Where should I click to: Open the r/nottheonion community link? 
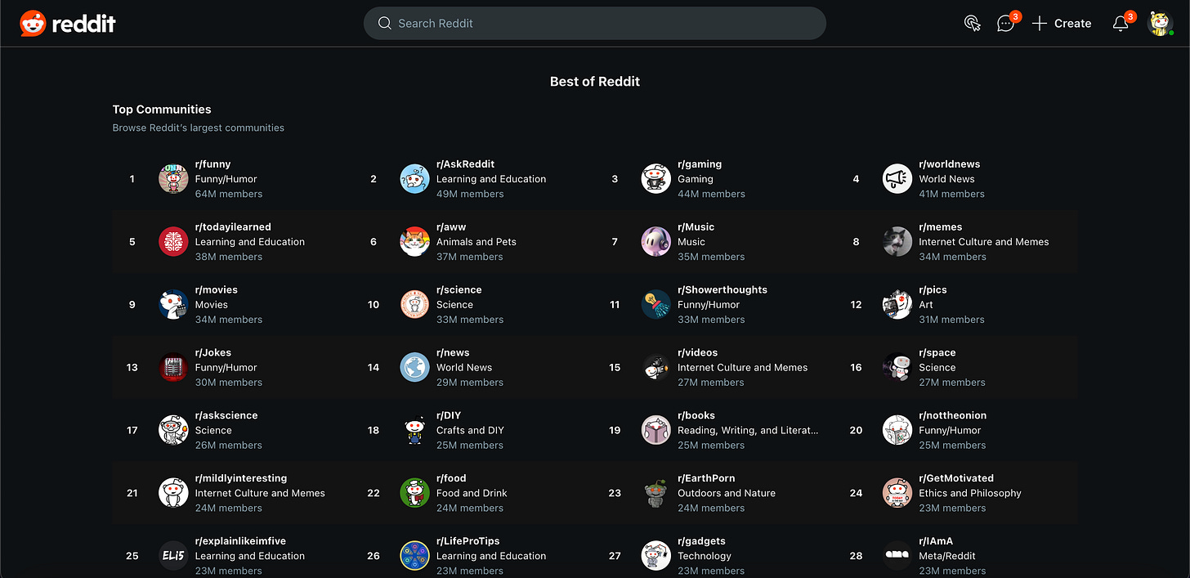coord(952,416)
